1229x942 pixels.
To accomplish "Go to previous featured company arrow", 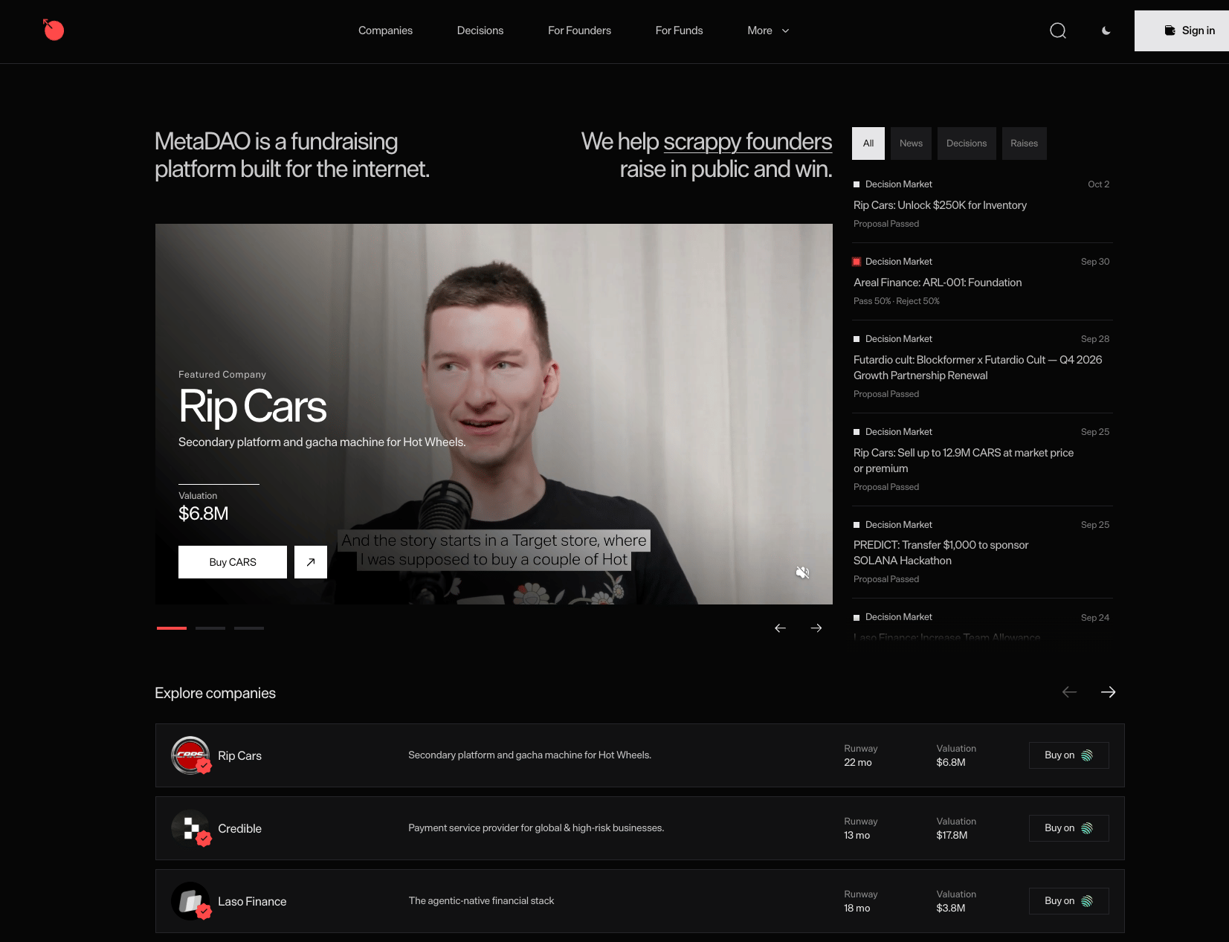I will pyautogui.click(x=780, y=628).
